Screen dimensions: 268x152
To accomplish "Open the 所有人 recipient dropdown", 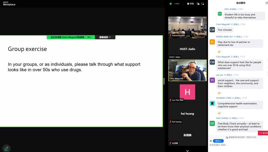I will (x=218, y=141).
